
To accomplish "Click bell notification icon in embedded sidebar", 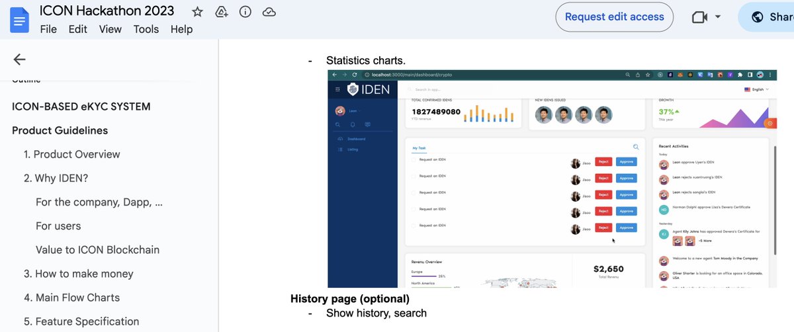I will [353, 124].
